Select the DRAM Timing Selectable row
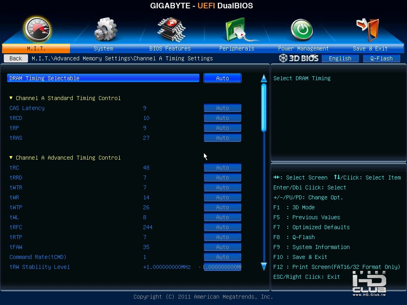 click(x=103, y=78)
